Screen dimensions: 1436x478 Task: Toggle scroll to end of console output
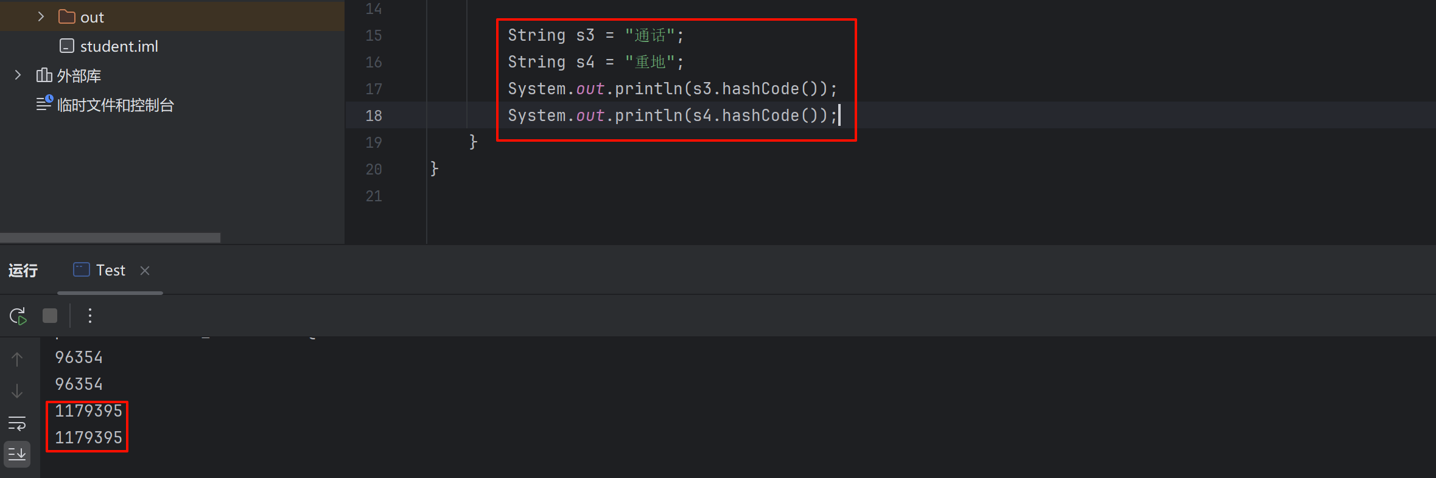17,454
